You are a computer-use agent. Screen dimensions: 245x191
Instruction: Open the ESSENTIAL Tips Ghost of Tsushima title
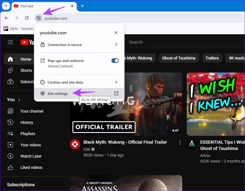click(x=223, y=145)
